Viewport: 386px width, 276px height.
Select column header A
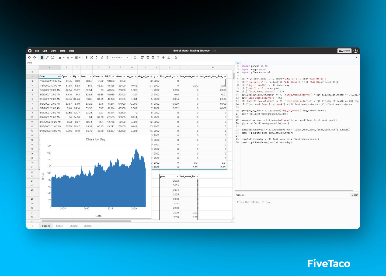[x=50, y=67]
